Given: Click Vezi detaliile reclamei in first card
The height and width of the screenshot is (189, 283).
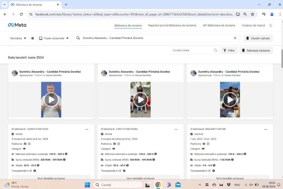Looking at the screenshot, I should (x=51, y=177).
